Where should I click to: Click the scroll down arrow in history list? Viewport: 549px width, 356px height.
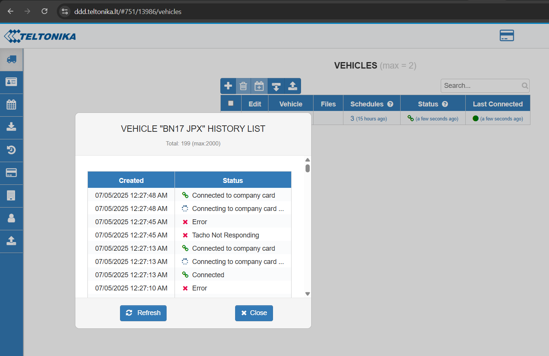click(307, 294)
